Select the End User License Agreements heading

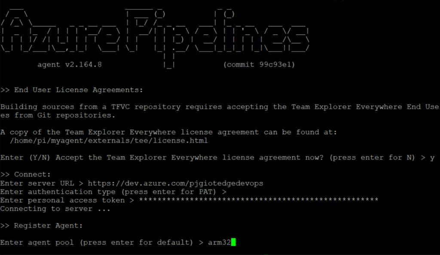[72, 90]
